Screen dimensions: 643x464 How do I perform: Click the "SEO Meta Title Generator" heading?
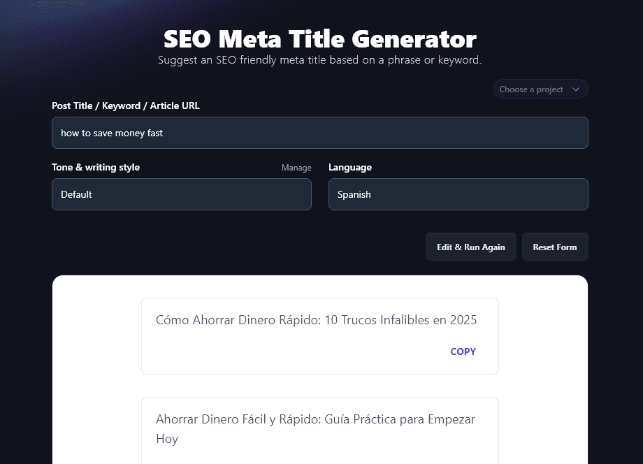coord(319,38)
